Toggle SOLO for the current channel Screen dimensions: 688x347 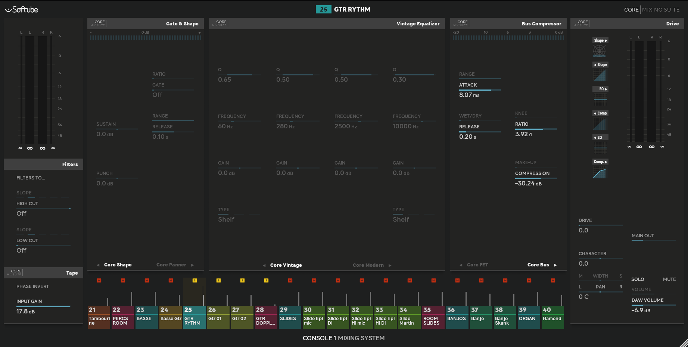click(638, 279)
